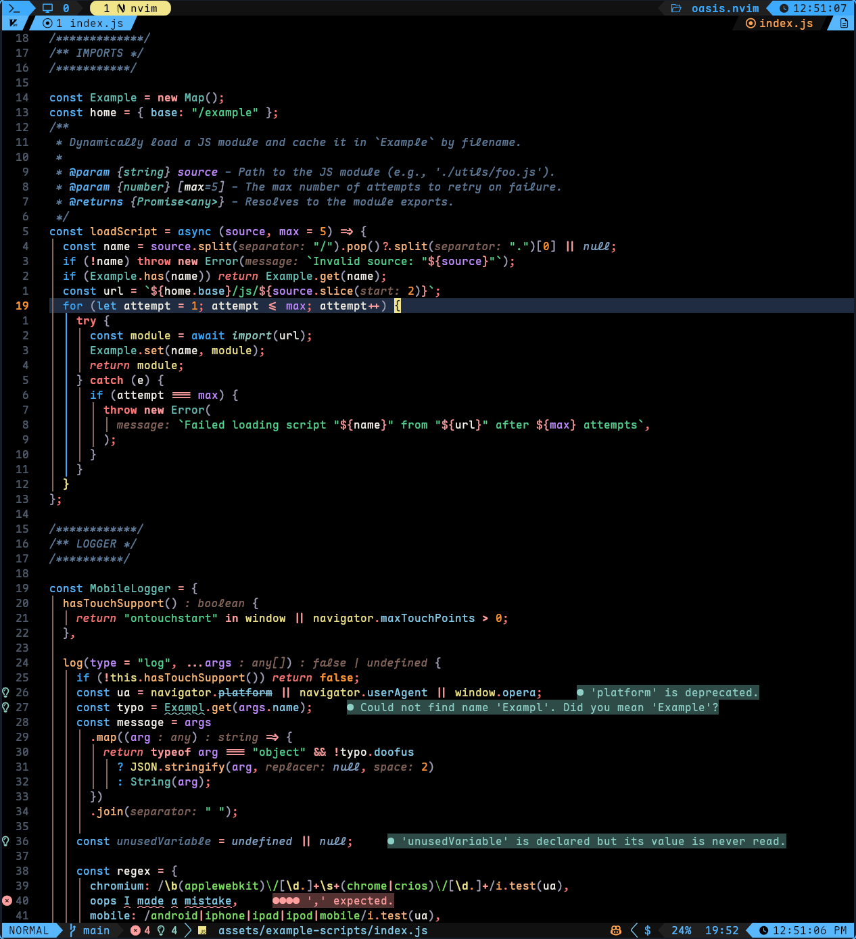Click the hint bulb count icon in the status bar
This screenshot has width=856, height=939.
click(x=161, y=930)
